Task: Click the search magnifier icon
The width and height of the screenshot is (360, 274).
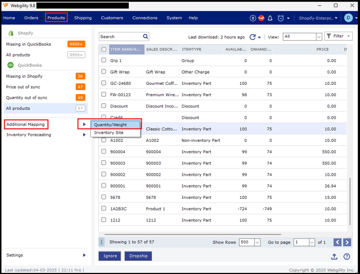Action: [146, 37]
